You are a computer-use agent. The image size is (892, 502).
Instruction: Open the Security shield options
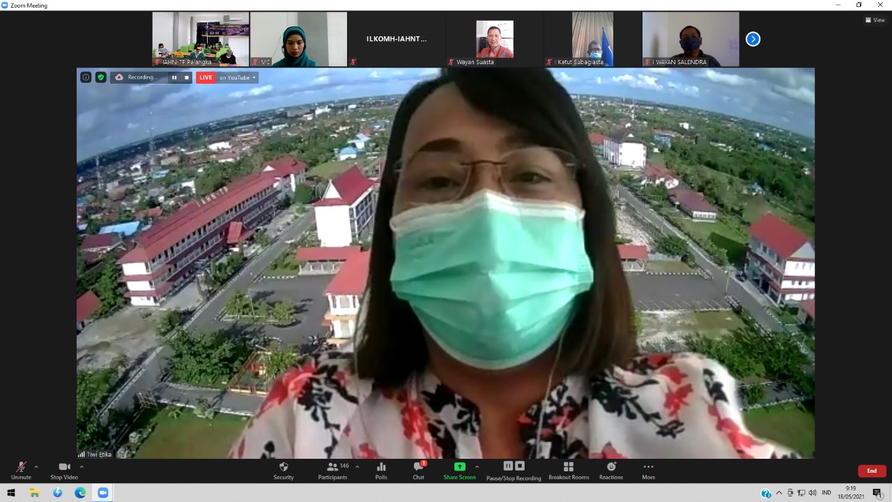pyautogui.click(x=284, y=470)
